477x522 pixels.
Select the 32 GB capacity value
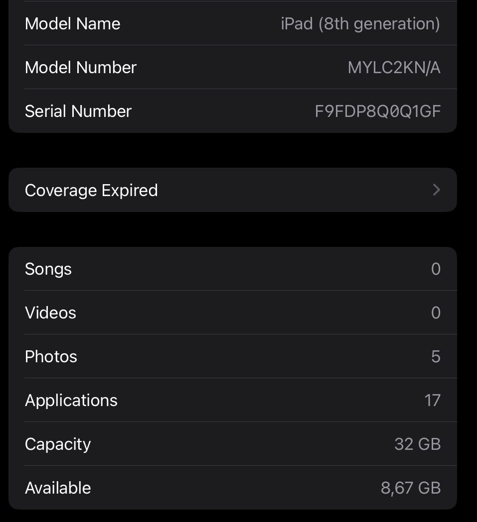click(x=417, y=444)
